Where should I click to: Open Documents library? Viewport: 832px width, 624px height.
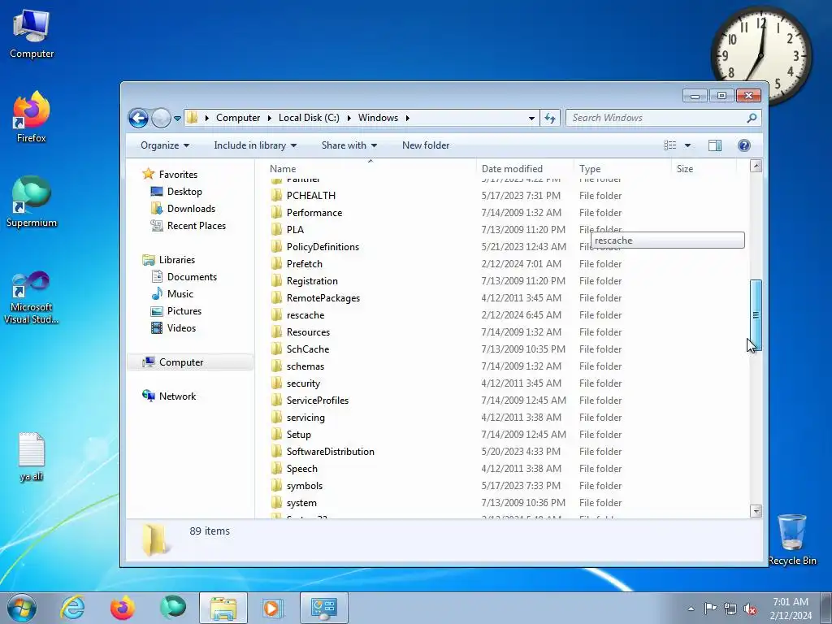click(192, 277)
